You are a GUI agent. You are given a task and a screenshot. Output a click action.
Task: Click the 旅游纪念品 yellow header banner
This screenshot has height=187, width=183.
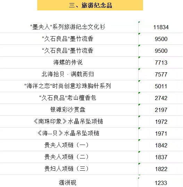tap(90, 5)
